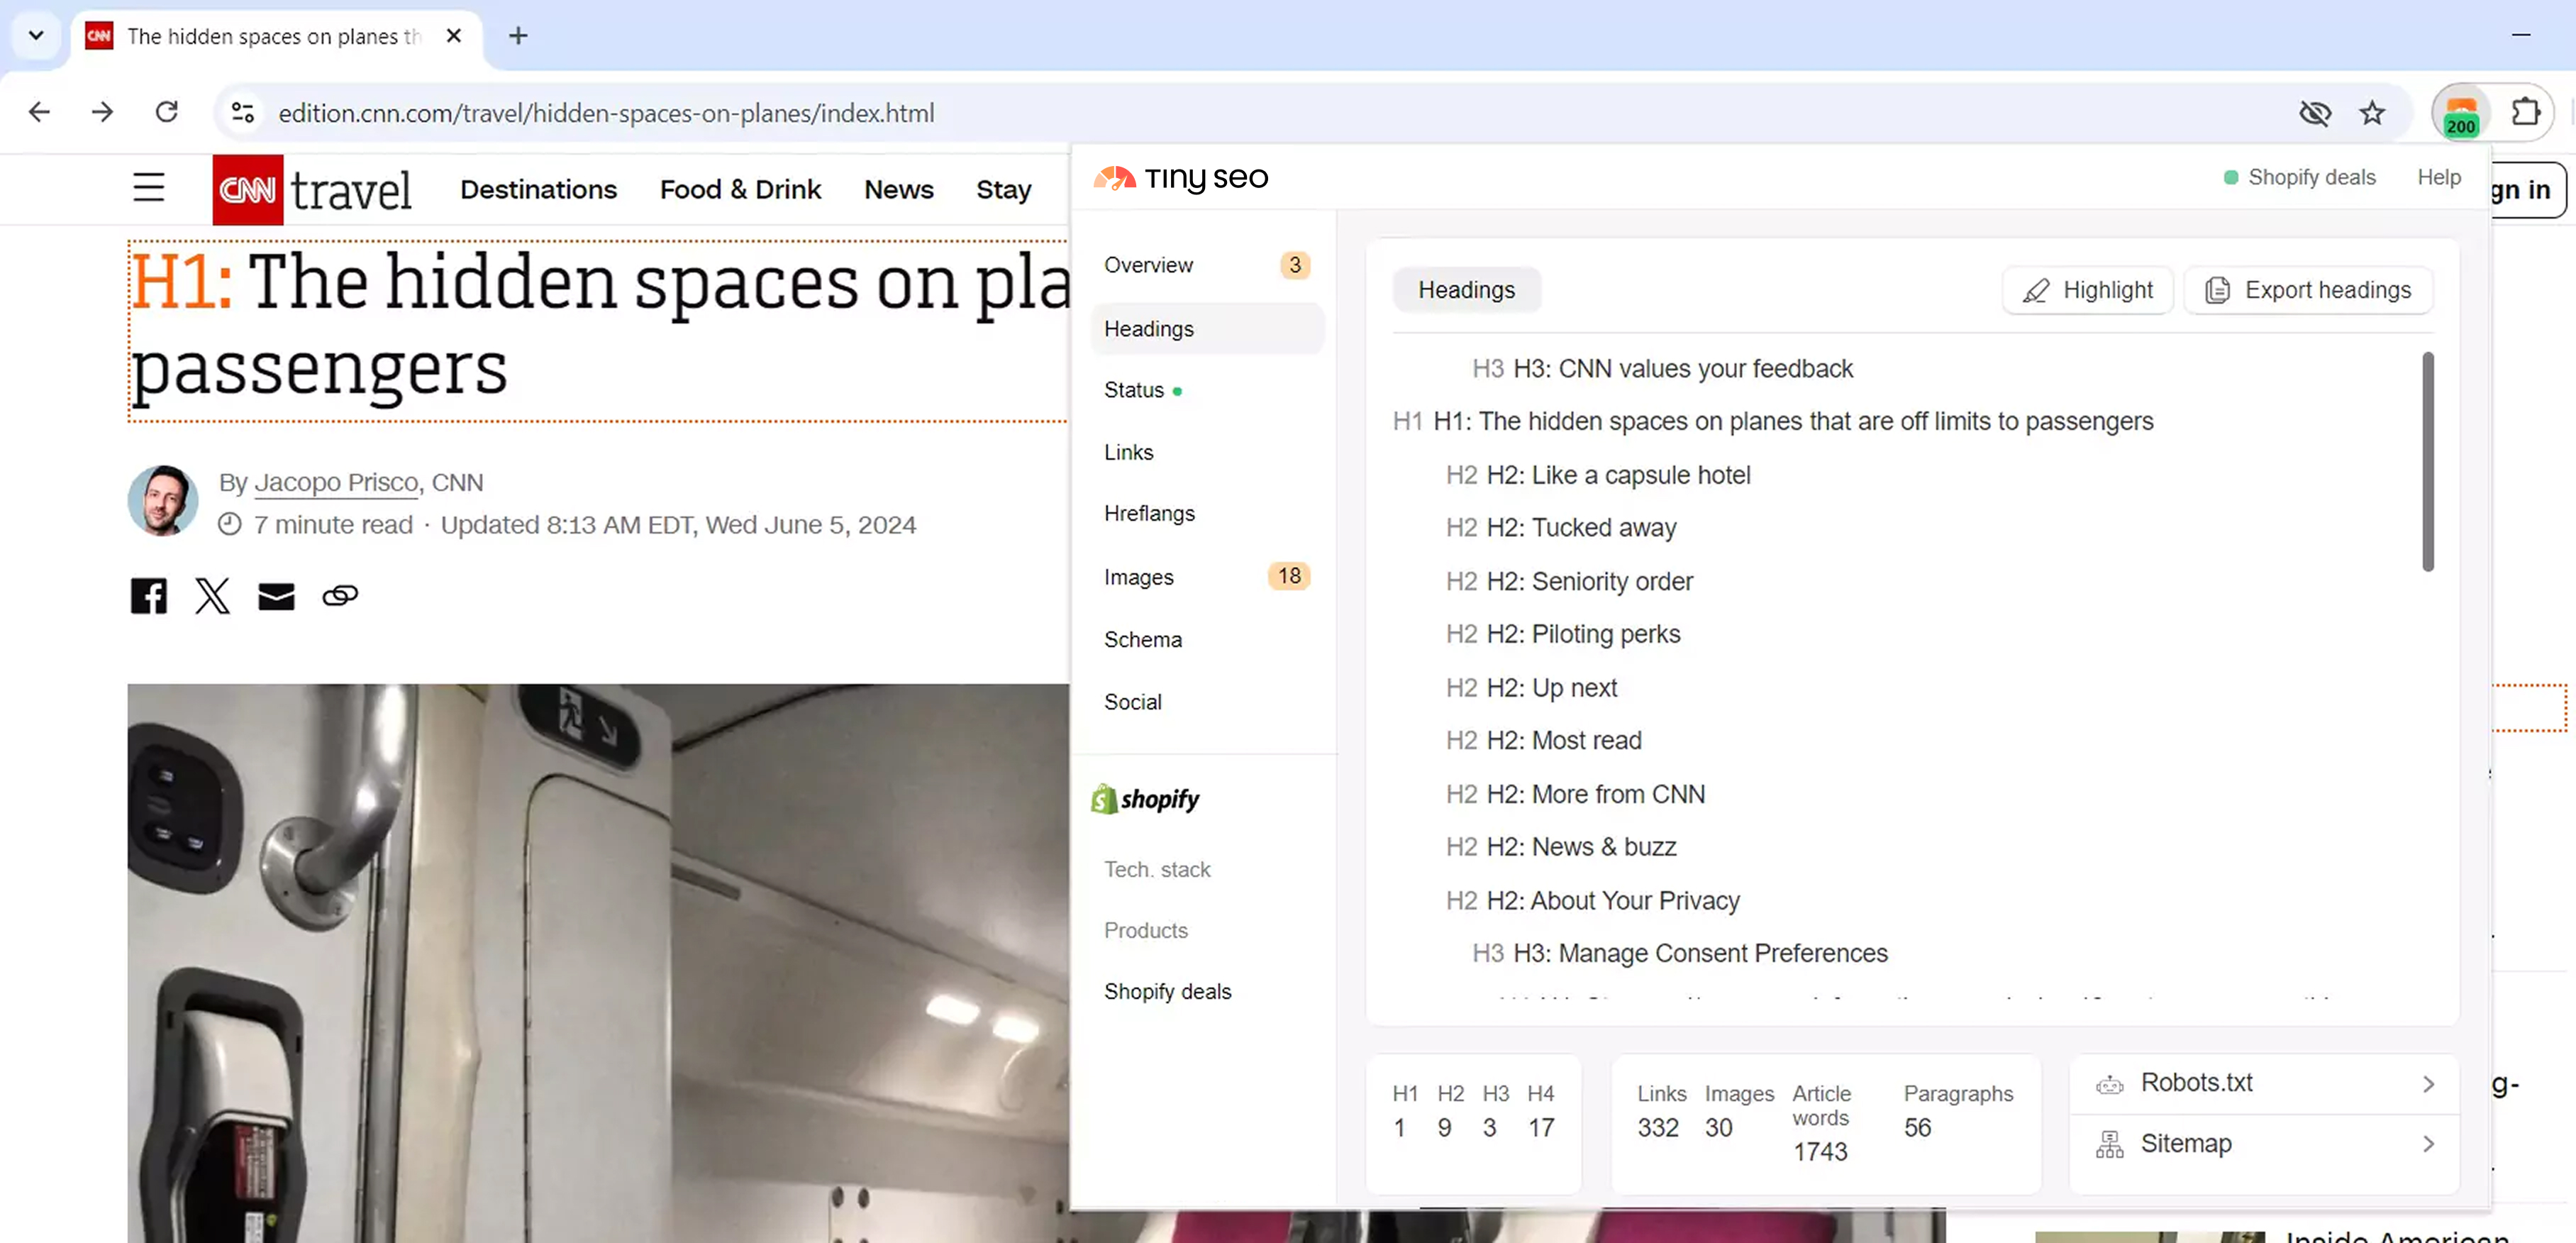Screen dimensions: 2576x1243
Task: Click the headings list scrollbar
Action: [2428, 461]
